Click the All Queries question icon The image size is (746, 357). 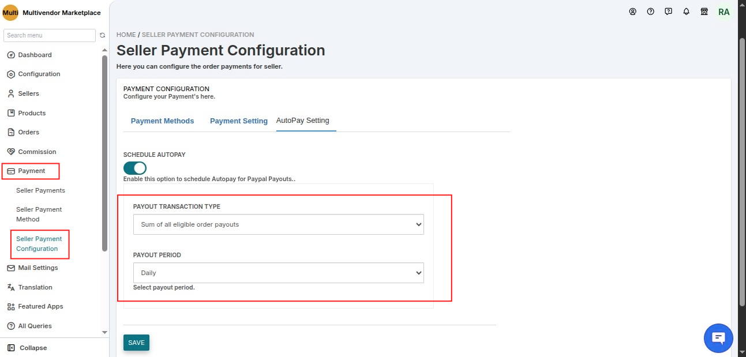pos(10,326)
